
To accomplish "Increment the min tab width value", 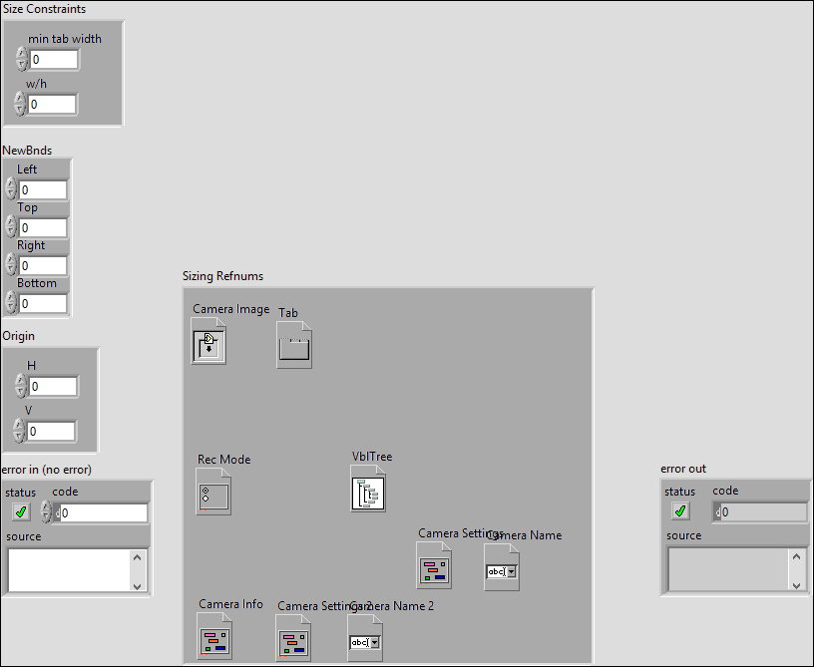I will (20, 54).
